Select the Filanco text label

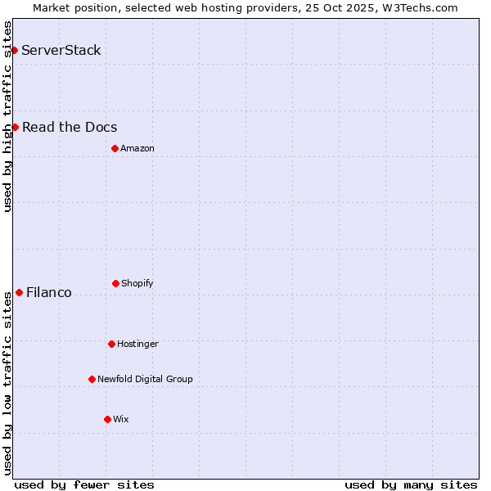pos(49,292)
